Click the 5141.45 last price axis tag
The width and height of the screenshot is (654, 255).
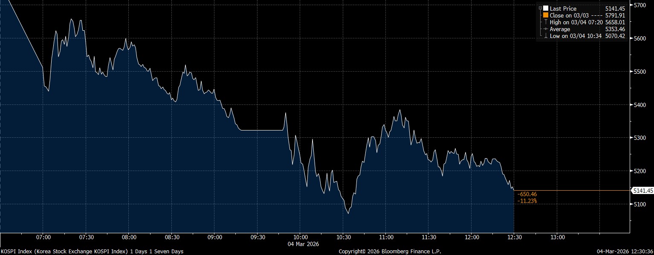pyautogui.click(x=643, y=191)
